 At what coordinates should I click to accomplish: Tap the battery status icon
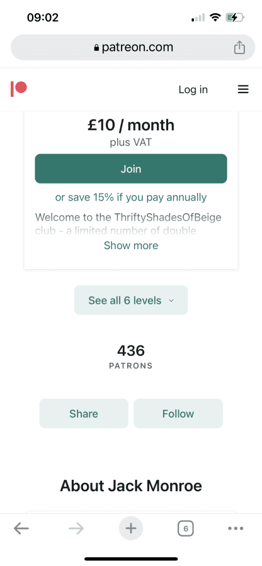(235, 18)
